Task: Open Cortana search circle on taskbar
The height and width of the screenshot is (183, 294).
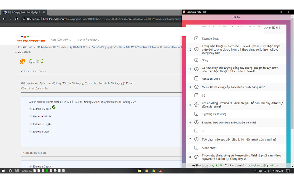Action: [x=10, y=171]
